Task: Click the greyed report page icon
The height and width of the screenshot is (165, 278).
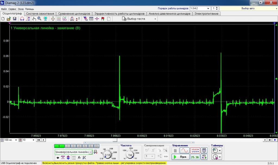Action: (109, 19)
